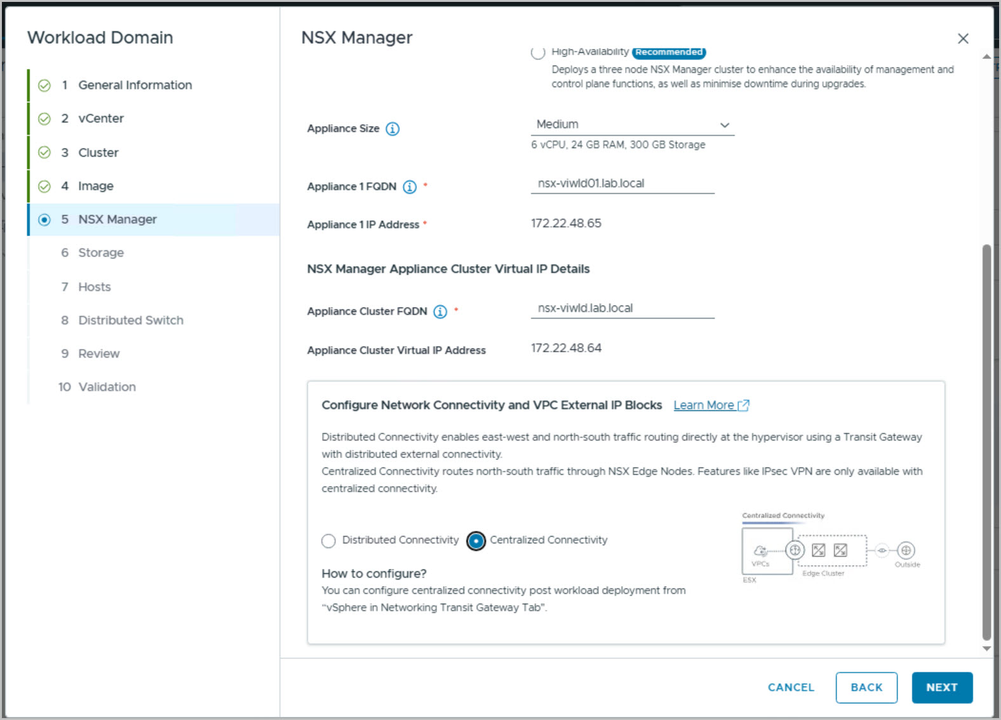Click the General Information completed checkmark icon
This screenshot has height=720, width=1001.
44,86
